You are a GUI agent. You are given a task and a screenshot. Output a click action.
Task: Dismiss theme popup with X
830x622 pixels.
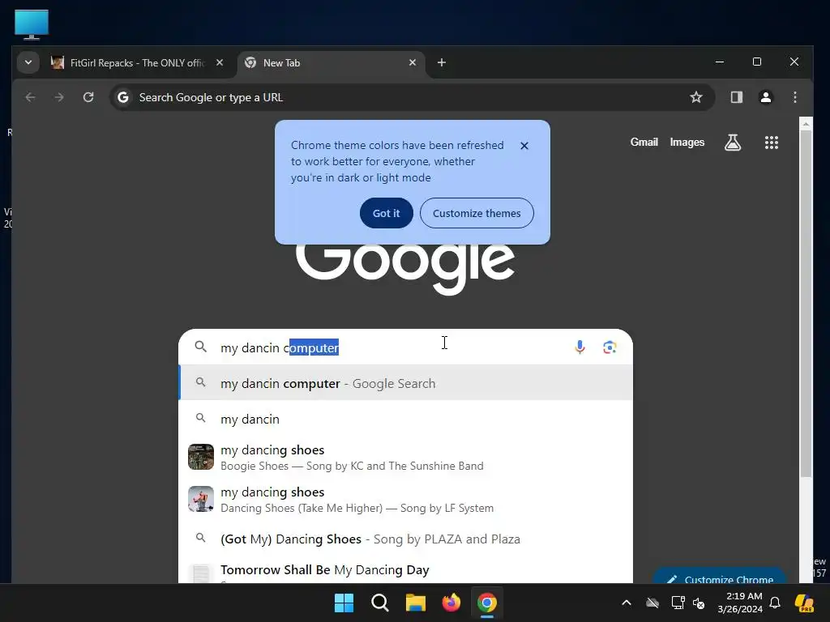point(524,146)
